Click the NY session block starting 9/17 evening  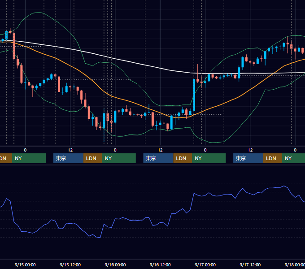click(293, 158)
